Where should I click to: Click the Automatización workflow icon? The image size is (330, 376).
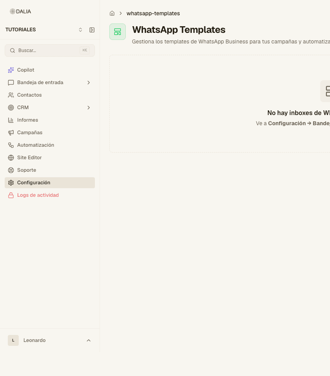11,145
